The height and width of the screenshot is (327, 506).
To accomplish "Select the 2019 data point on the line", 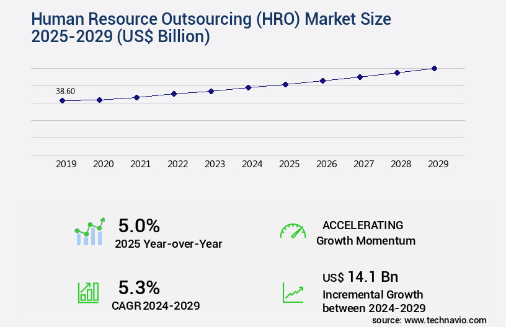I will (x=62, y=100).
